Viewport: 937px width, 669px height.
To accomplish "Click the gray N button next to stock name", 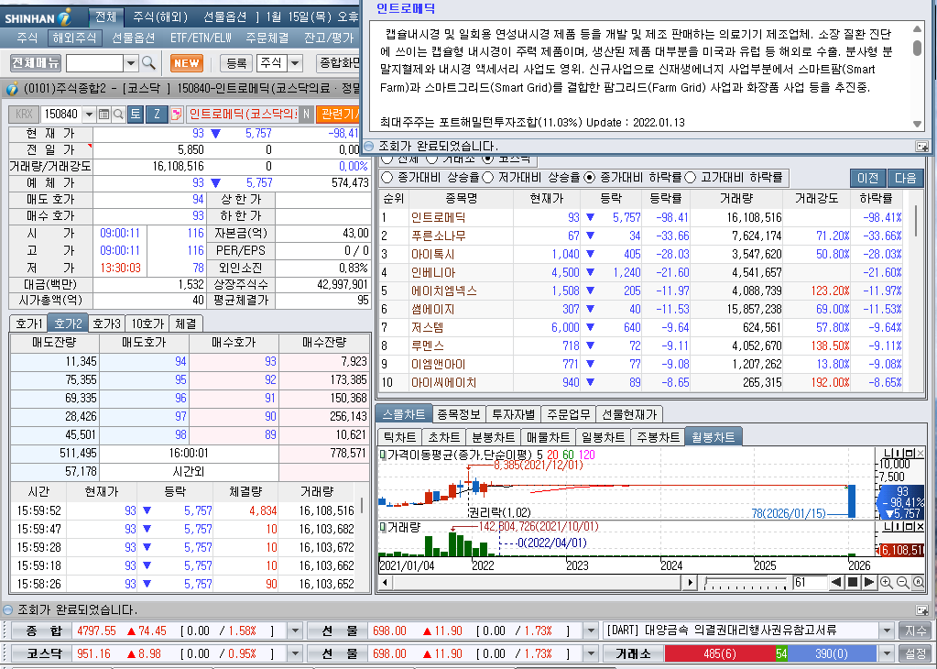I will (306, 114).
